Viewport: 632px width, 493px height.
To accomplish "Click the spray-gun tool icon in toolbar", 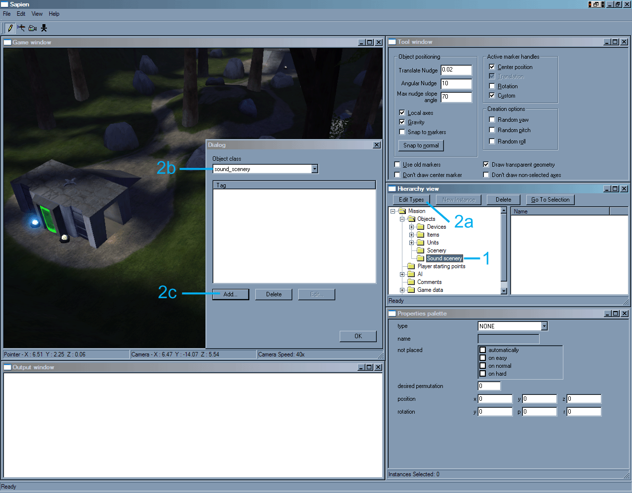I will click(x=21, y=28).
